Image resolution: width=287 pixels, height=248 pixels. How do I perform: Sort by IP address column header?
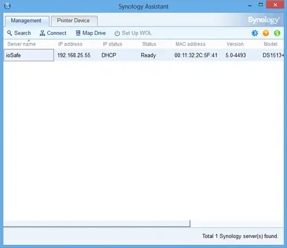[x=71, y=44]
